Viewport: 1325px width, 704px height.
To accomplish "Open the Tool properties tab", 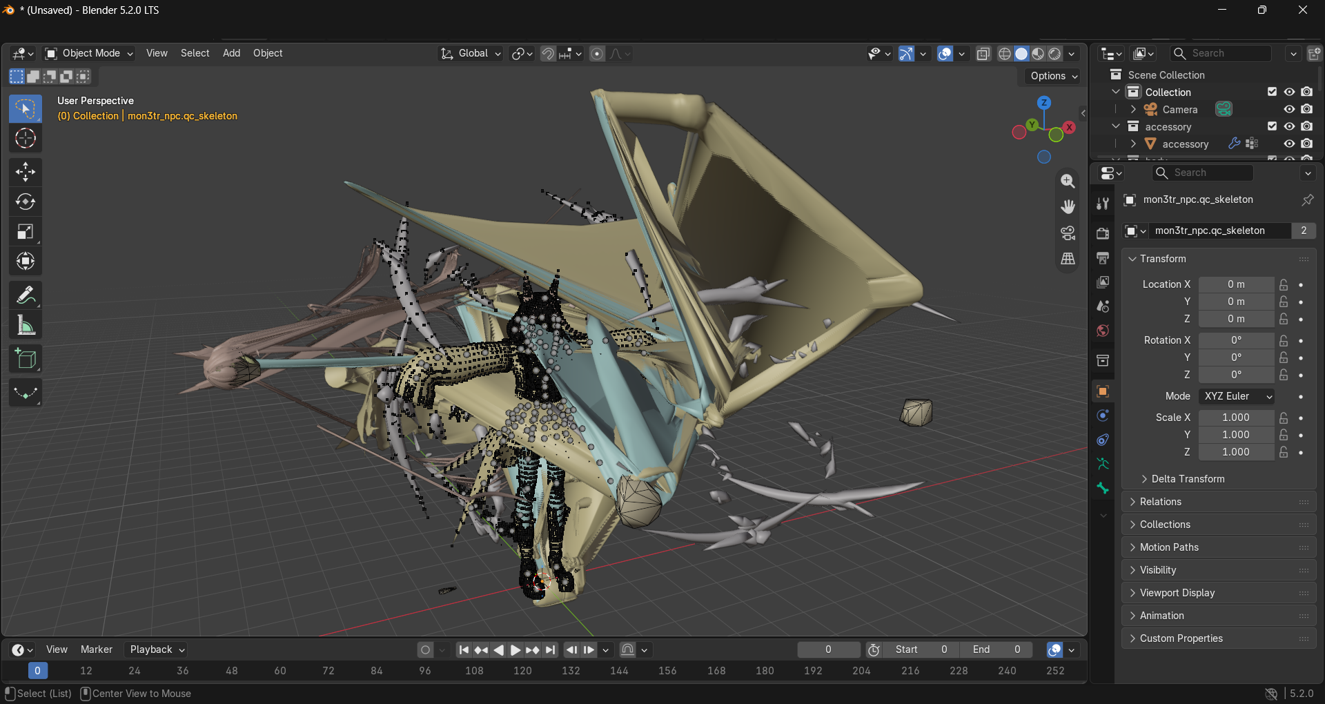I will (1103, 204).
